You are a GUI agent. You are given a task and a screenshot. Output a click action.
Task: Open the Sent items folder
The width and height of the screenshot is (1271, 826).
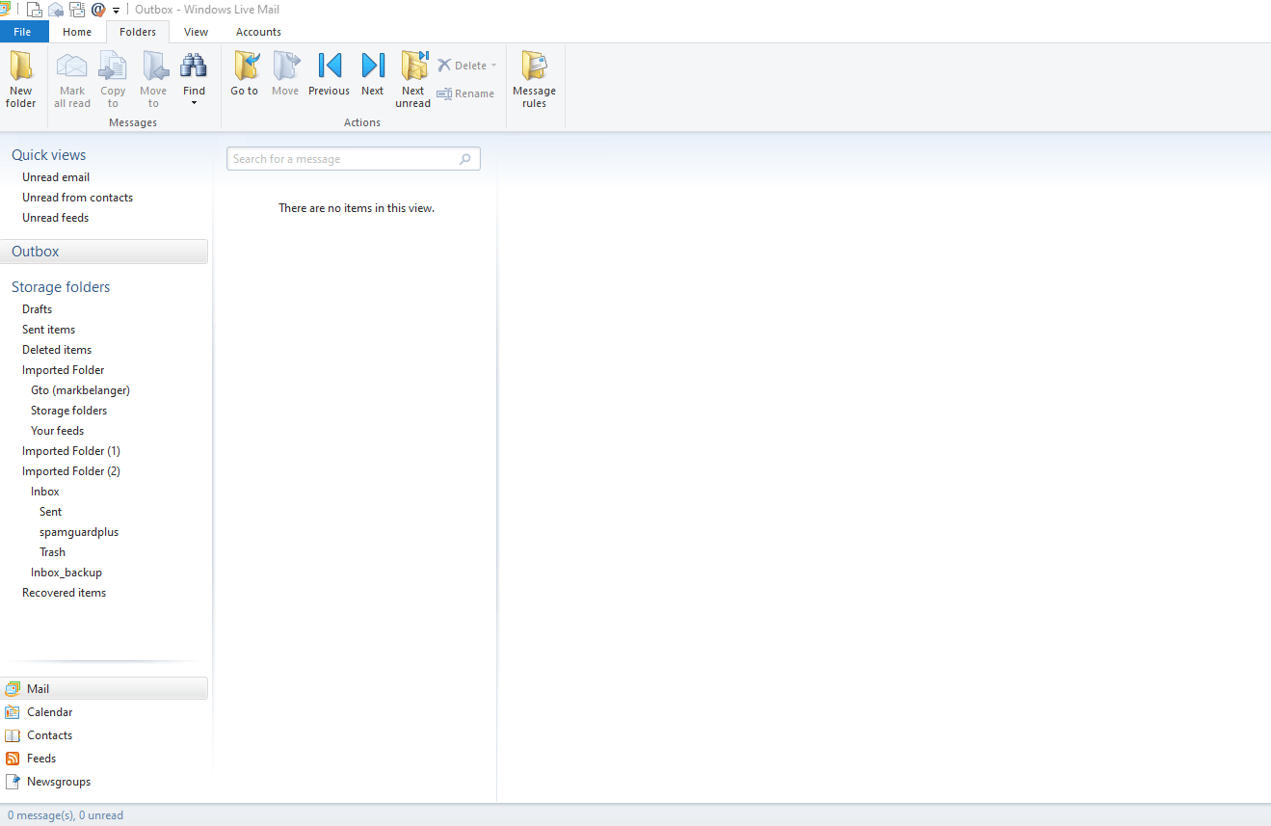point(49,330)
